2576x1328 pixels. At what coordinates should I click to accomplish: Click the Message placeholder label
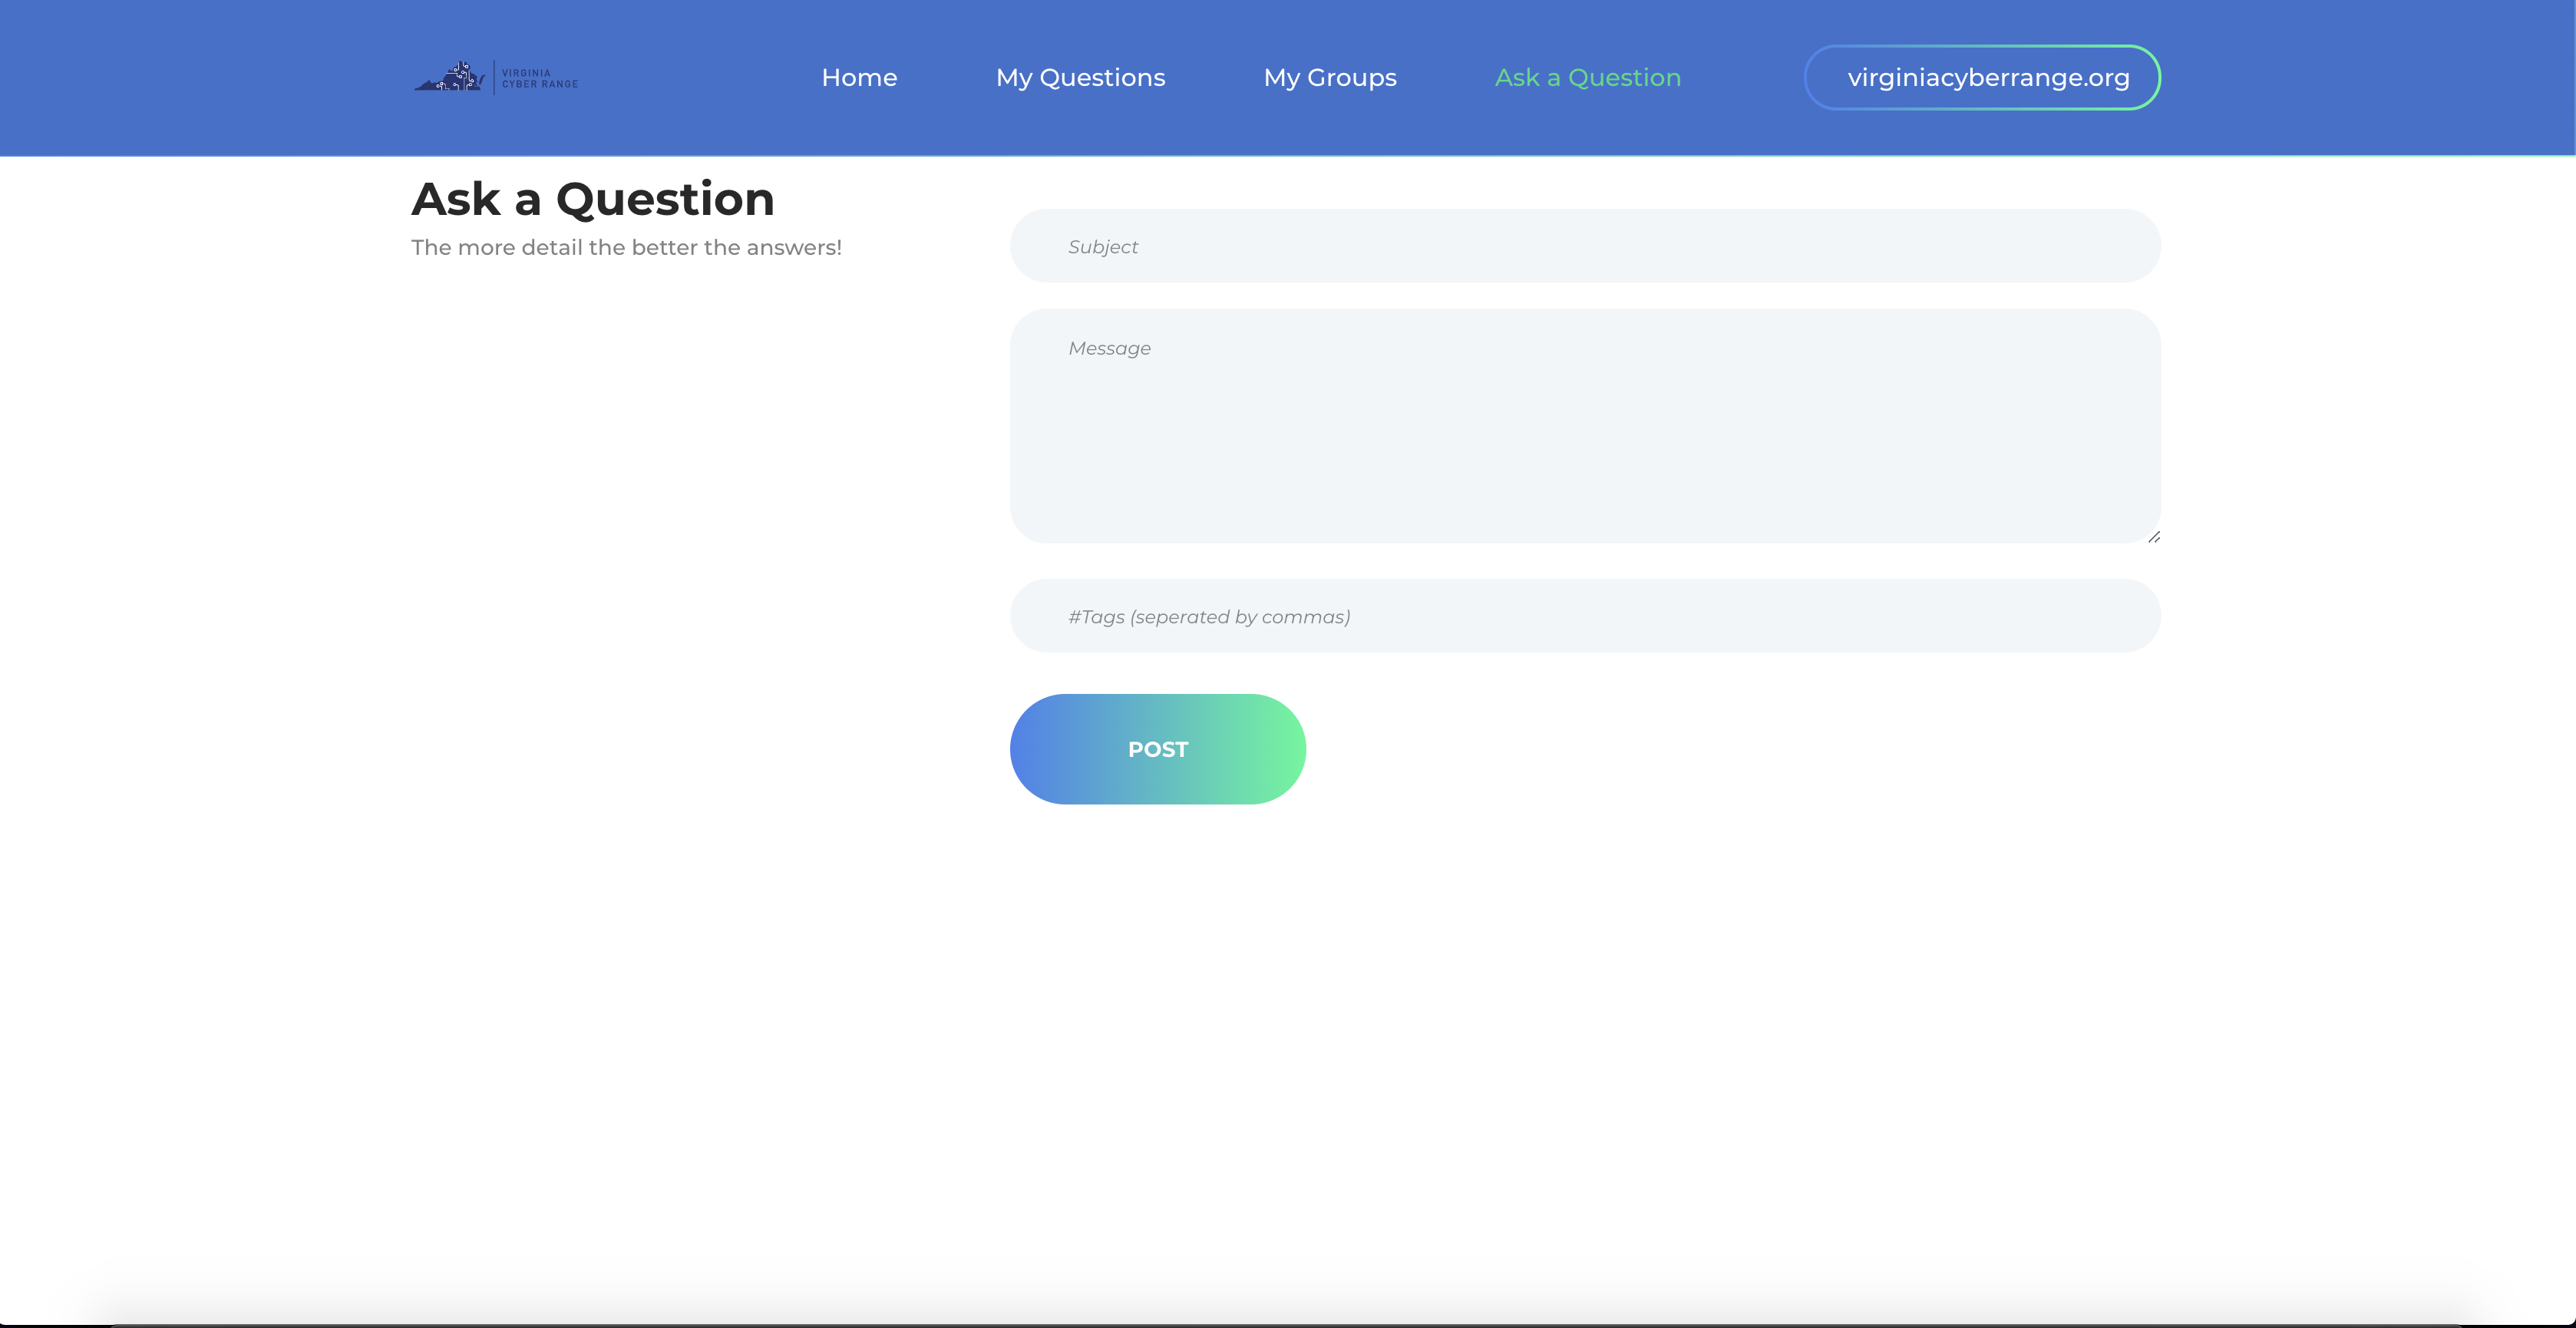pos(1109,349)
